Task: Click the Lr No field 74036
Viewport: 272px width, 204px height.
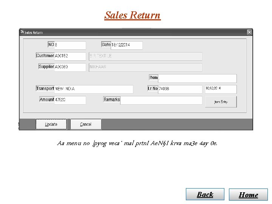Action: point(180,89)
